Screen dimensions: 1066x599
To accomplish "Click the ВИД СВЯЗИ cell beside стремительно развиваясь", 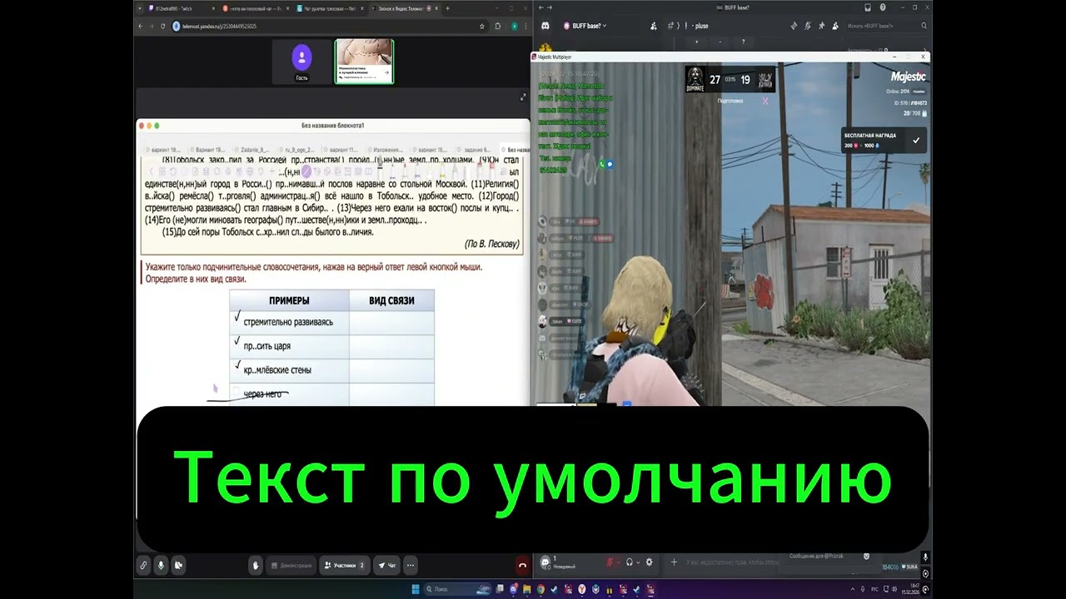I will click(x=391, y=322).
